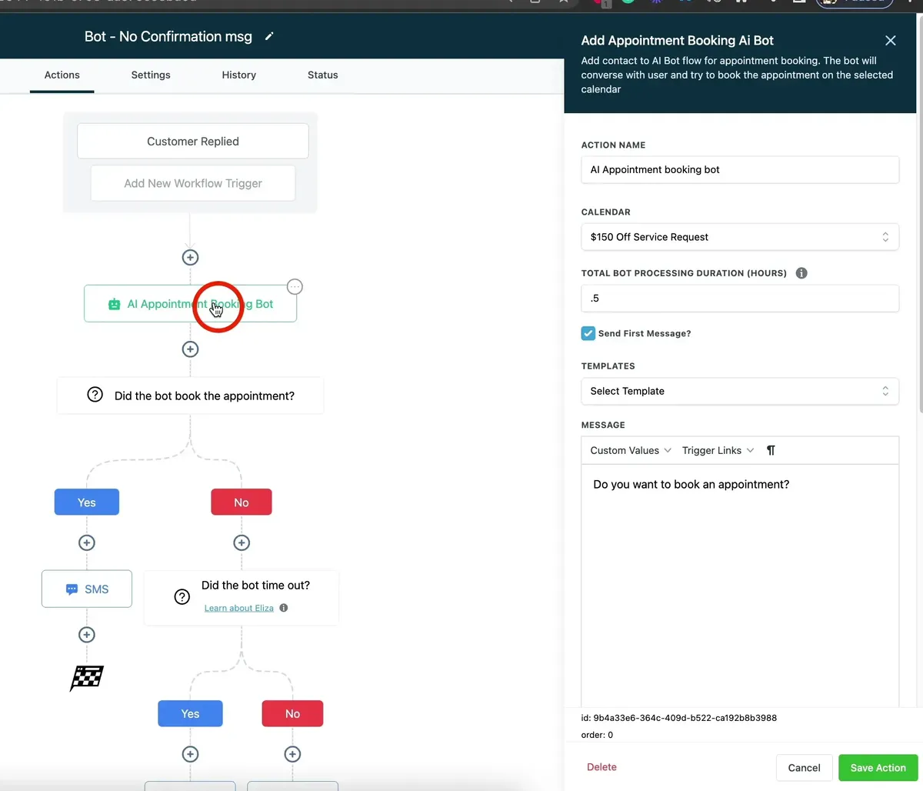Open the Actions tab
This screenshot has height=791, width=923.
tap(62, 75)
